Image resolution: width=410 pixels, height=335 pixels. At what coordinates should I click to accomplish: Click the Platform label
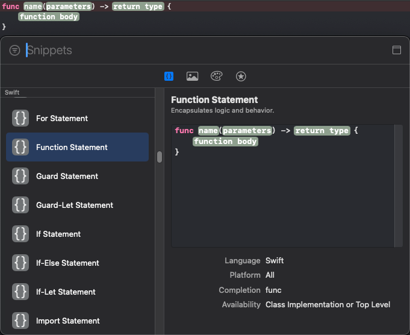point(245,275)
